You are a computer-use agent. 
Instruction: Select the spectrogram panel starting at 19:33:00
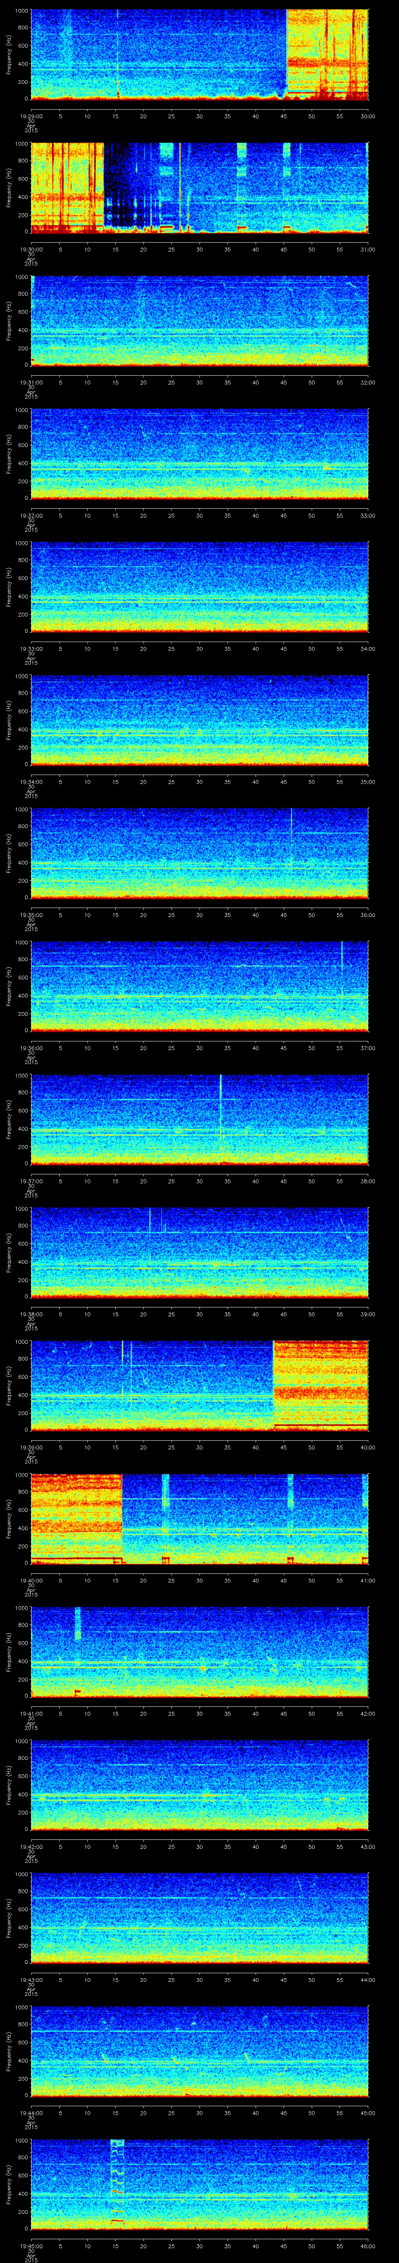[199, 587]
